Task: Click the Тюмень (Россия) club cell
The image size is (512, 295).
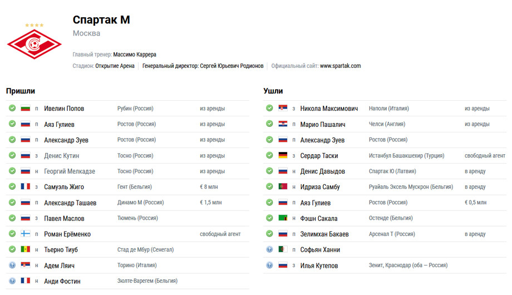Action: pos(137,218)
